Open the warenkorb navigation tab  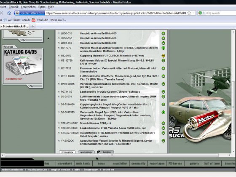pyautogui.click(x=65, y=164)
